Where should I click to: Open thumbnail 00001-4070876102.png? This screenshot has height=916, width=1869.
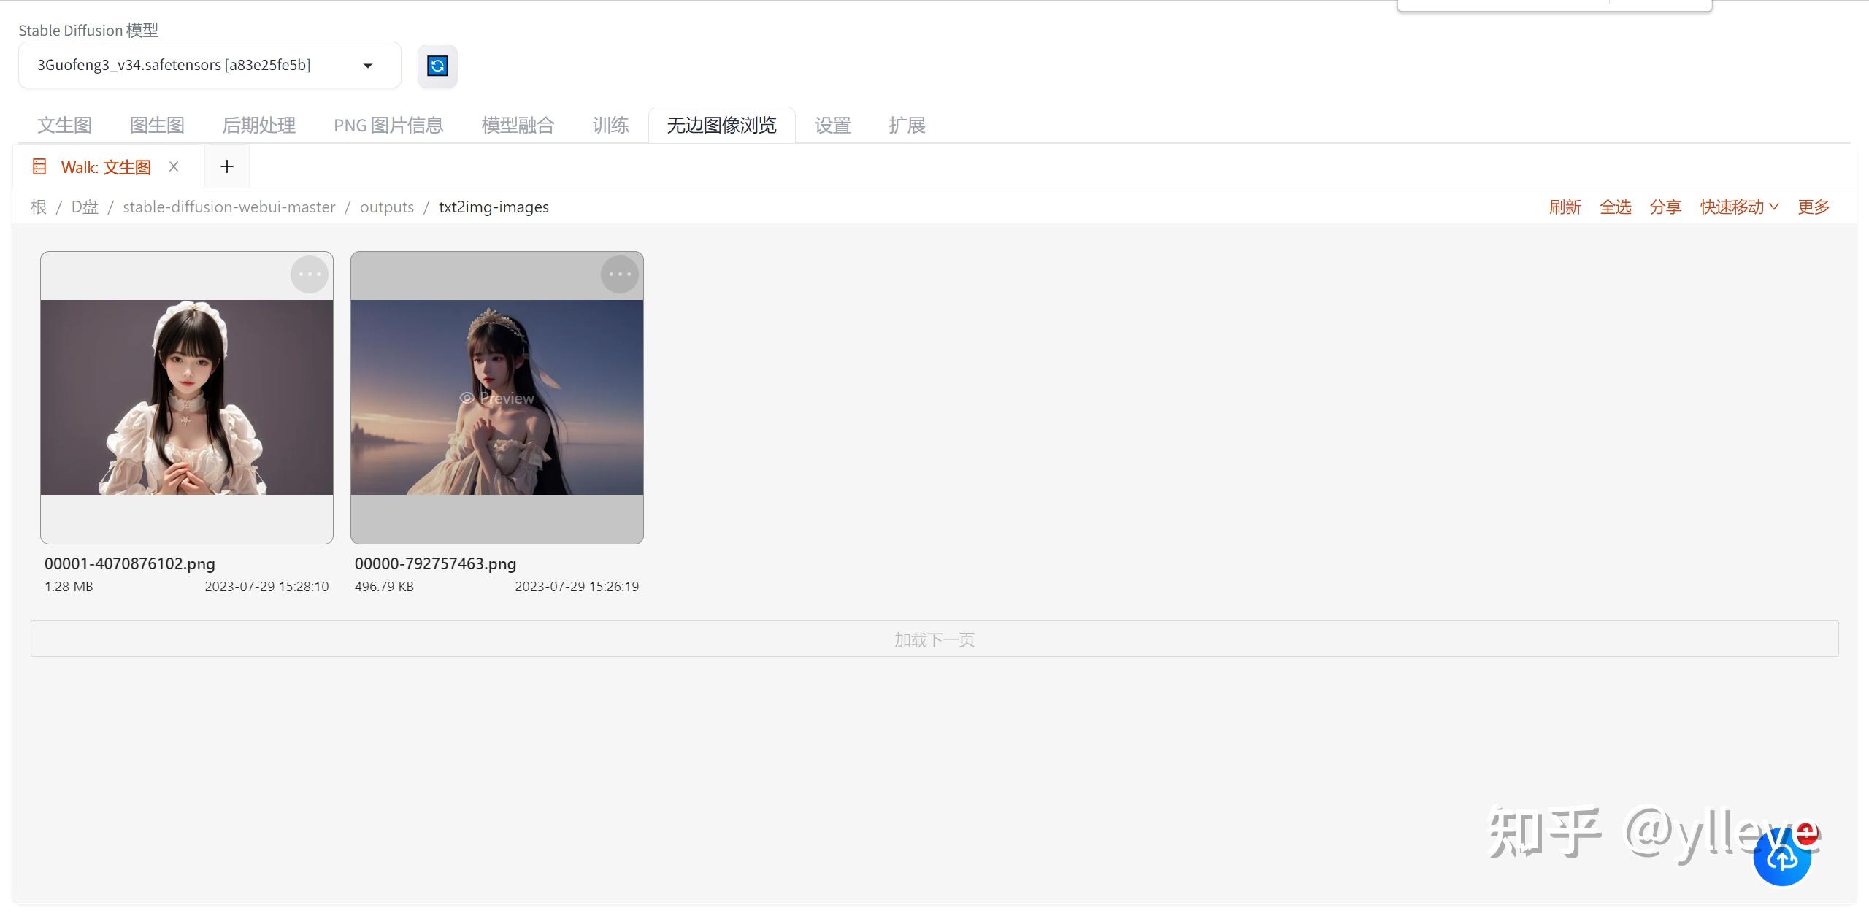click(x=187, y=398)
